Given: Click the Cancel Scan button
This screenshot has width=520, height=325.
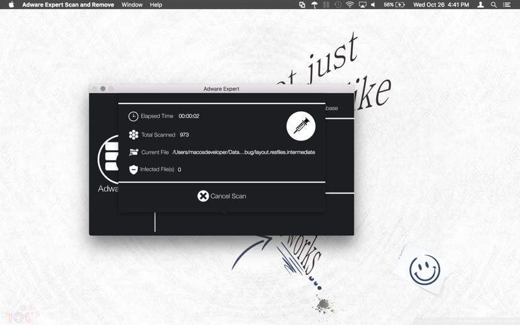Looking at the screenshot, I should (x=222, y=196).
